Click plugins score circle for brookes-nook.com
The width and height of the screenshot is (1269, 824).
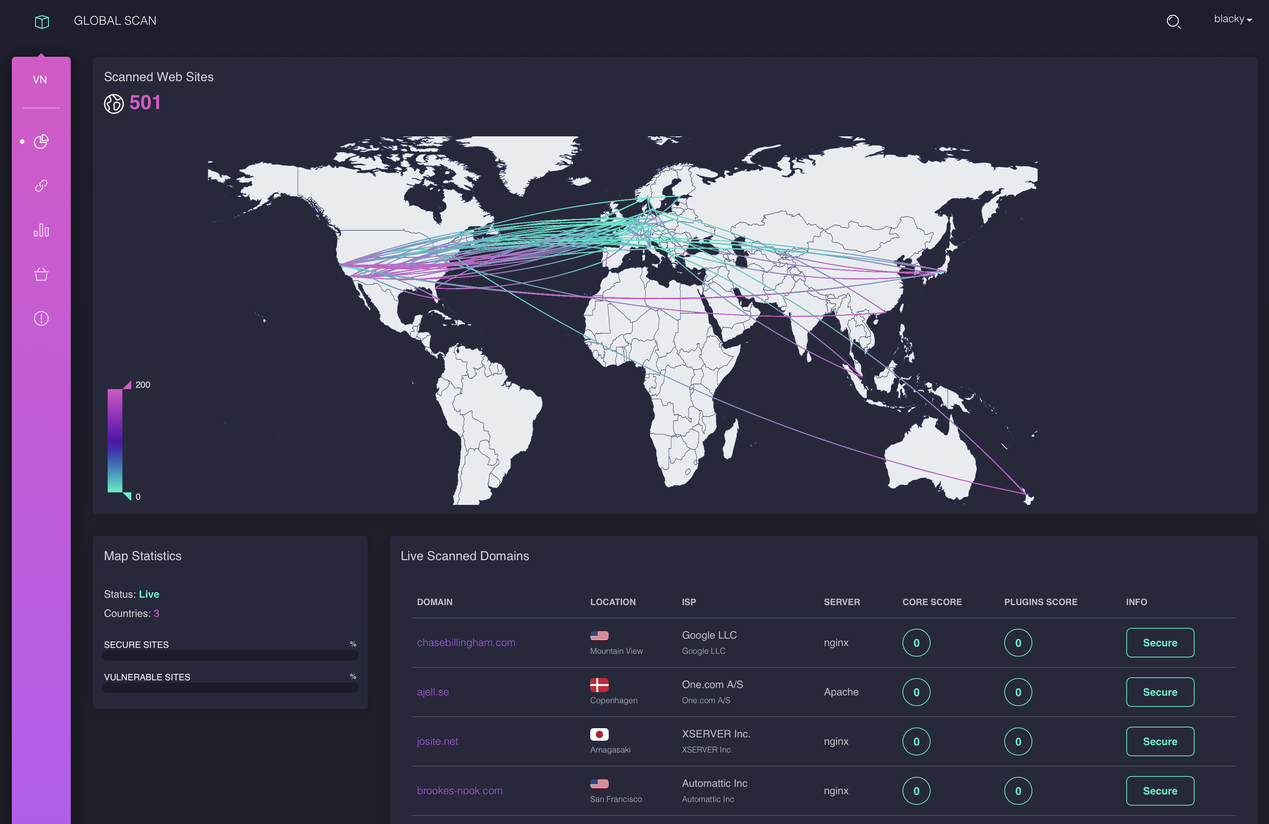point(1018,791)
